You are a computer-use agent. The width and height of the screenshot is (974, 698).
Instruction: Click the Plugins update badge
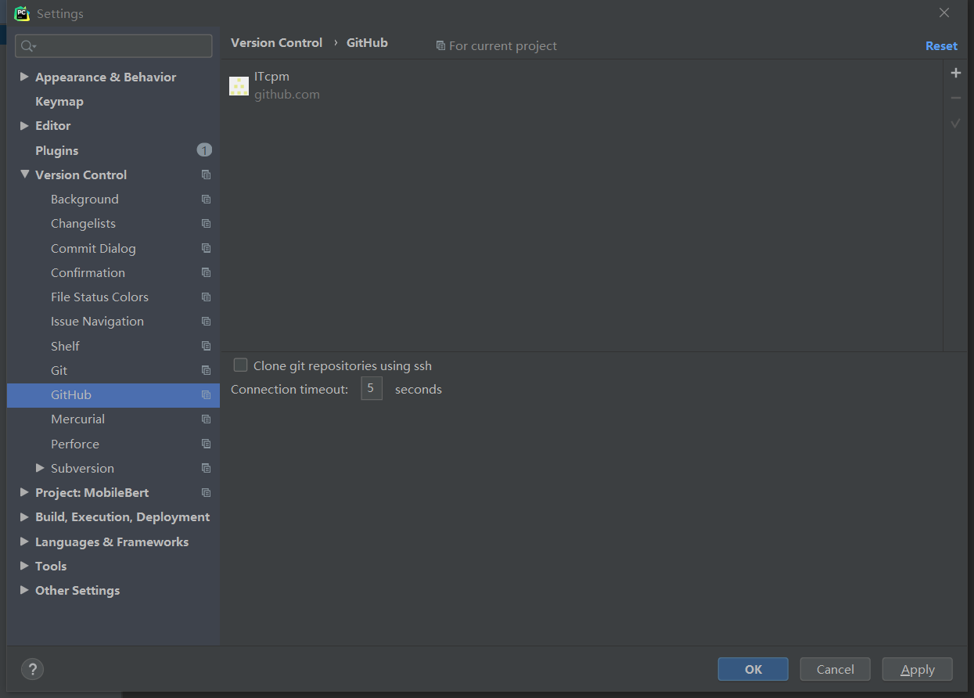[x=204, y=150]
